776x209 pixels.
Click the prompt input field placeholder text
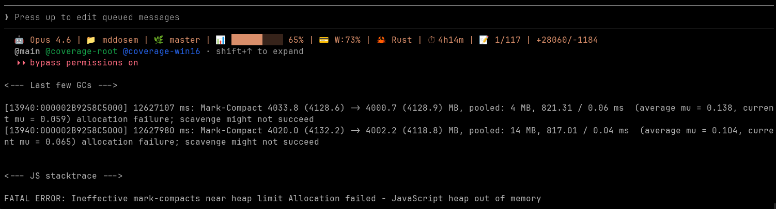pos(97,18)
